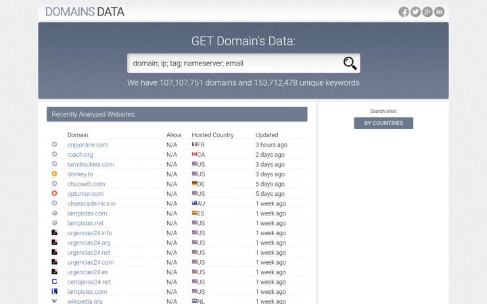Click the favicon beside urgencias24.es
487x304 pixels.
[x=54, y=272]
